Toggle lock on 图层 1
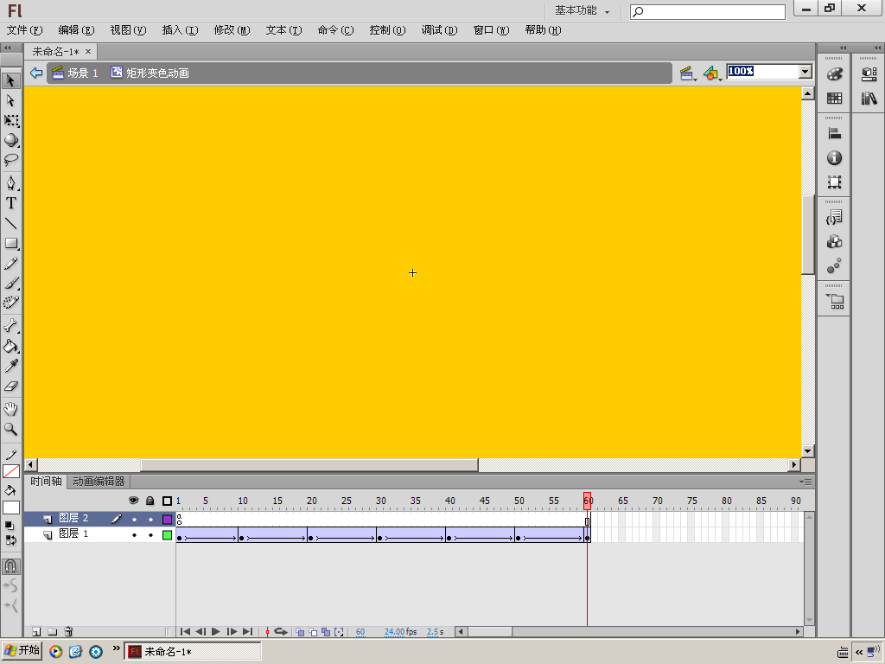 tap(150, 534)
